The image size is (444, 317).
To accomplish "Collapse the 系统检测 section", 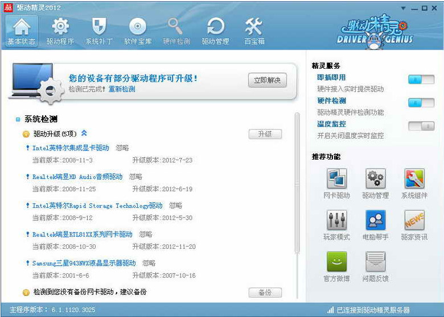I will 18,119.
